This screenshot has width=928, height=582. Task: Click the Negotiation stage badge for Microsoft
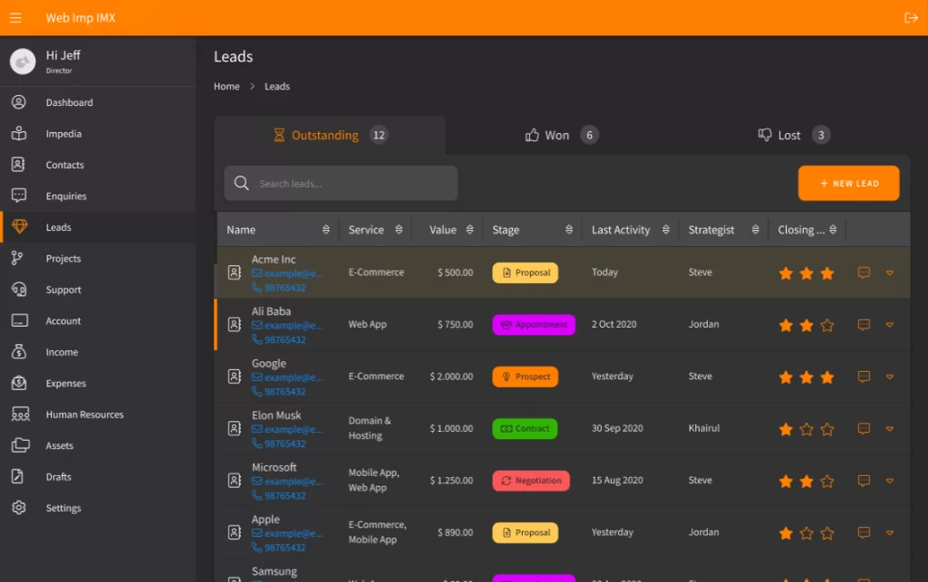pyautogui.click(x=531, y=481)
